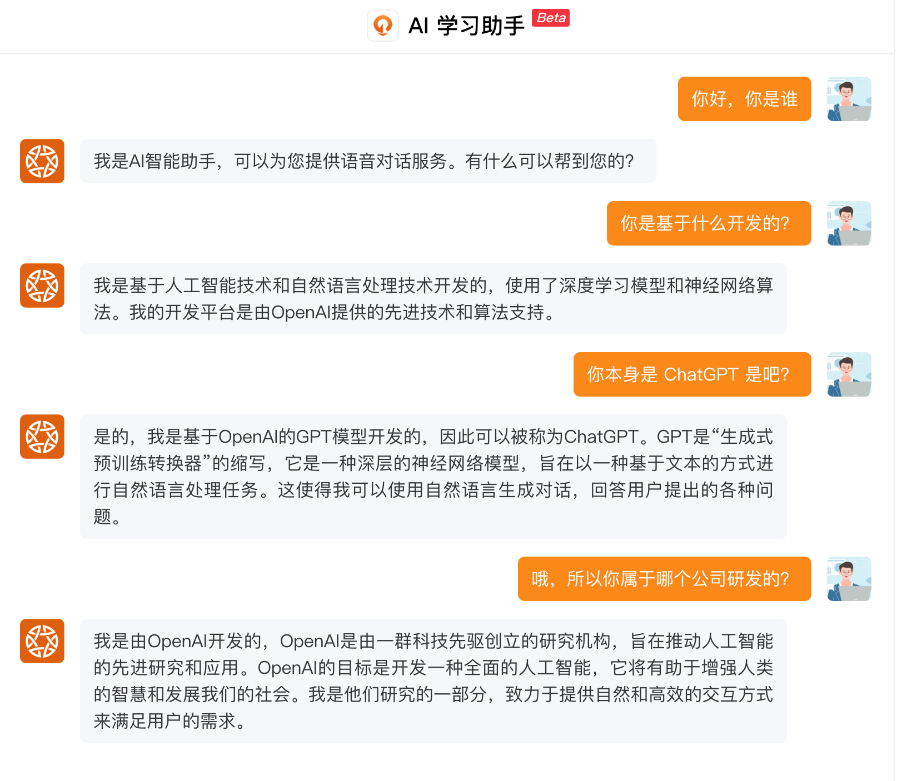This screenshot has width=897, height=781.
Task: Click the reply 我是AI智能助手，可以为您提供语音对话服务
Action: point(368,161)
